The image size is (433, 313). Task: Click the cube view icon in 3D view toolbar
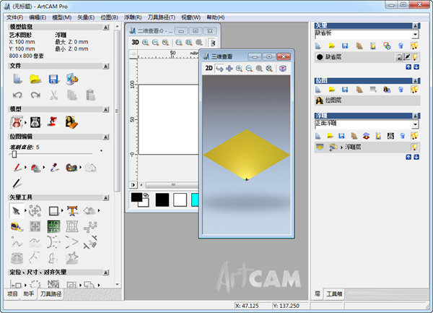282,68
